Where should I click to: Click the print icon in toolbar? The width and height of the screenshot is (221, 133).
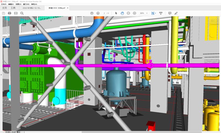coord(9,13)
